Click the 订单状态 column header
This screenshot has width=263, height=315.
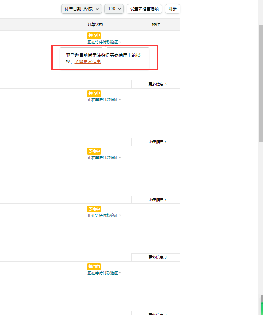click(95, 25)
